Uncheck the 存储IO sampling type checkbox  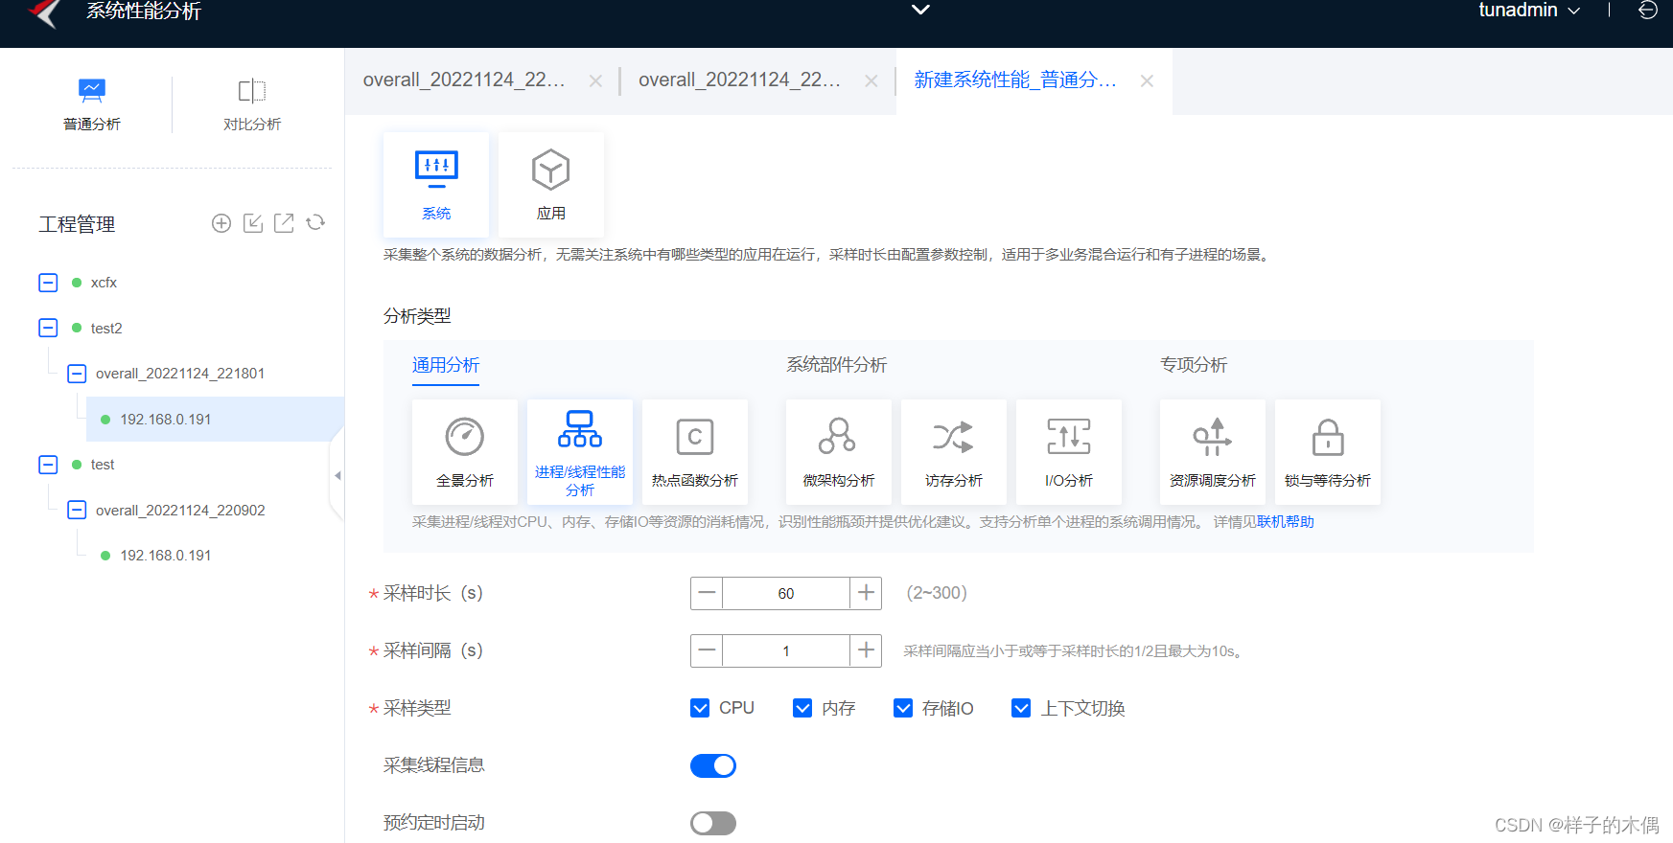pos(903,708)
